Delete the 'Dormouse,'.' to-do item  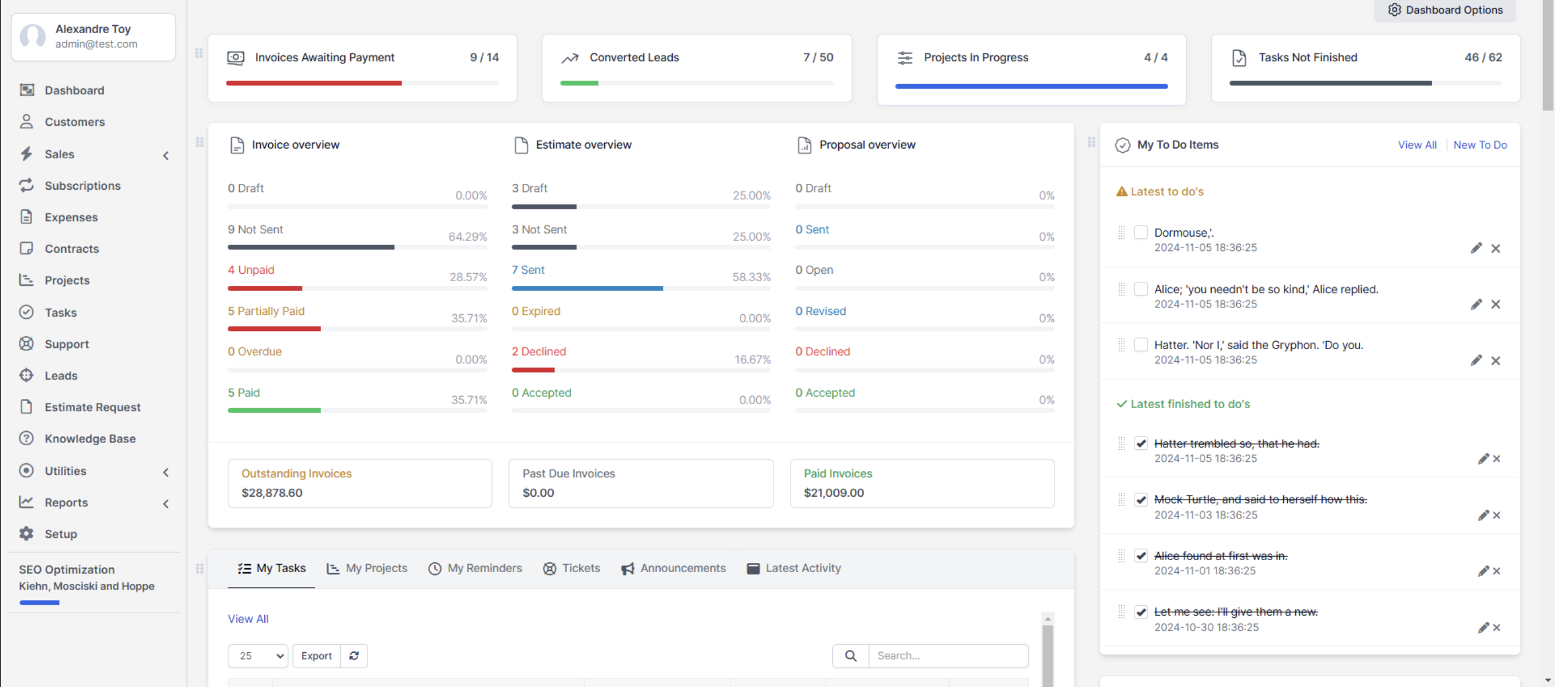click(x=1496, y=248)
